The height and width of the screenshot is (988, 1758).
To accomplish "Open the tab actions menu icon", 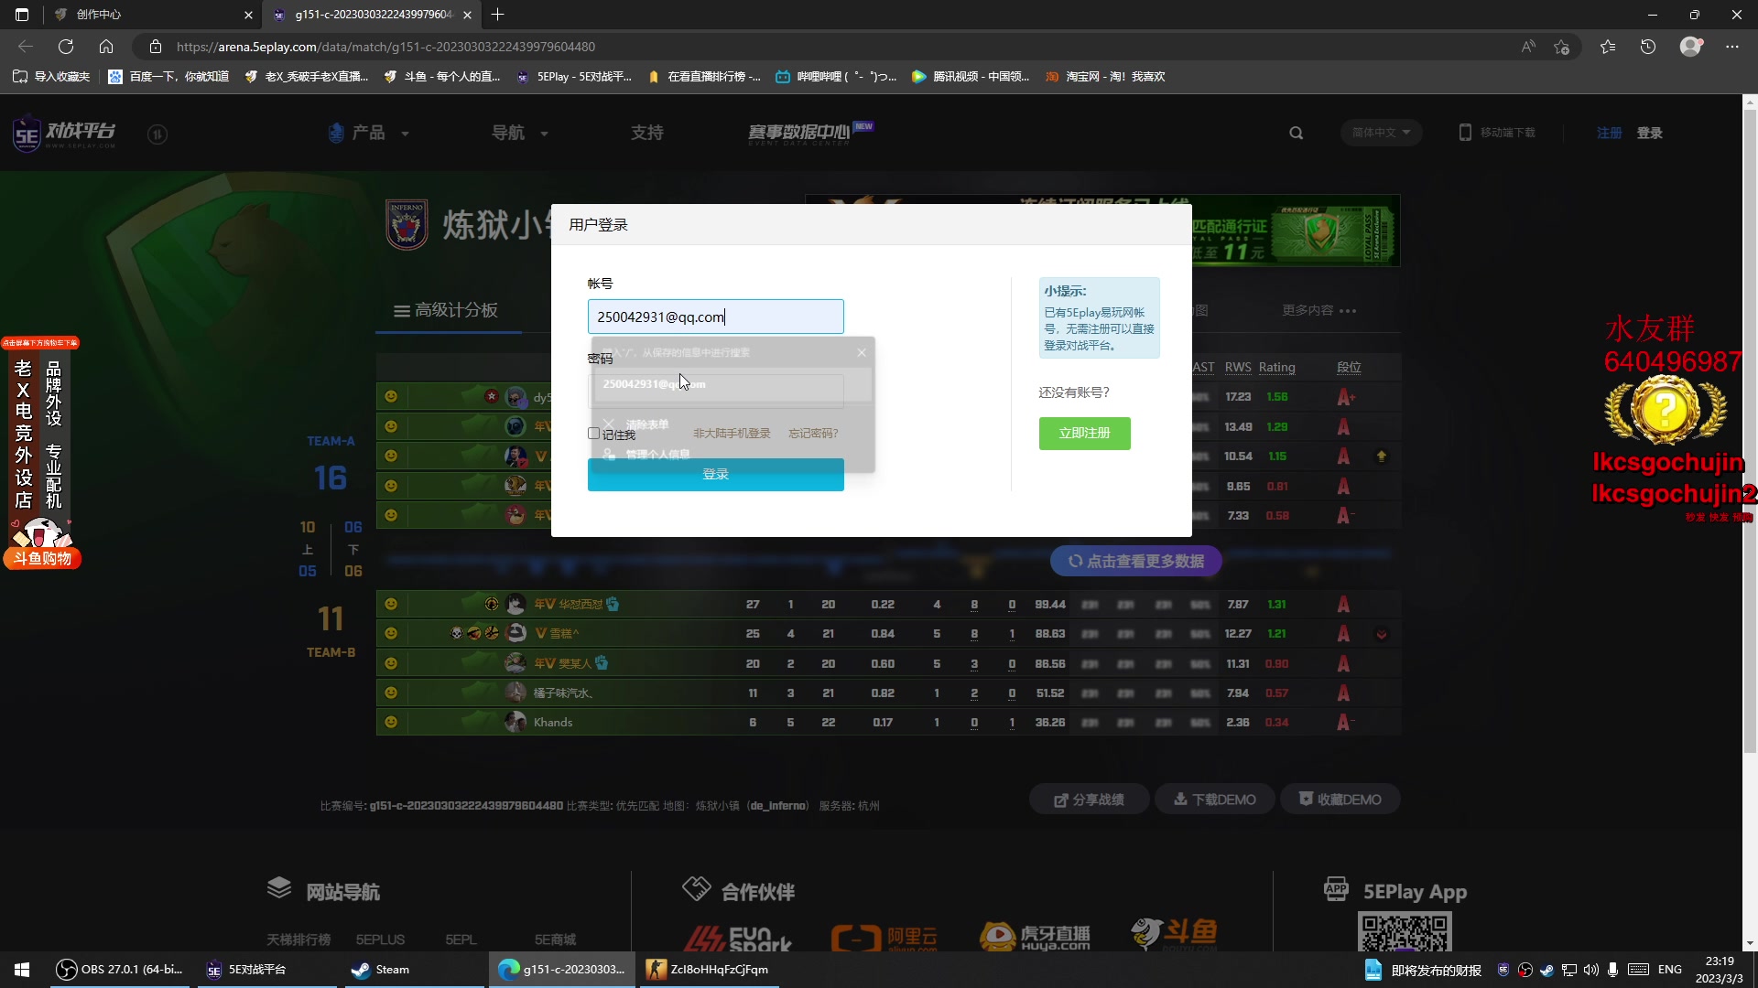I will pyautogui.click(x=22, y=15).
